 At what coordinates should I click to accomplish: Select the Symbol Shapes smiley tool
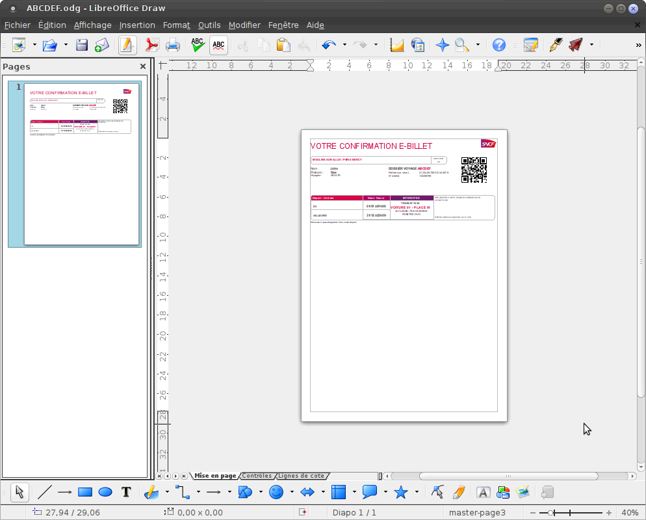(276, 492)
